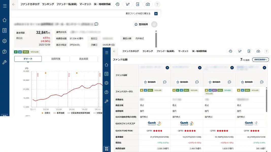
Task: Open settings gear in fund detail window sidebar
Action: [5, 41]
